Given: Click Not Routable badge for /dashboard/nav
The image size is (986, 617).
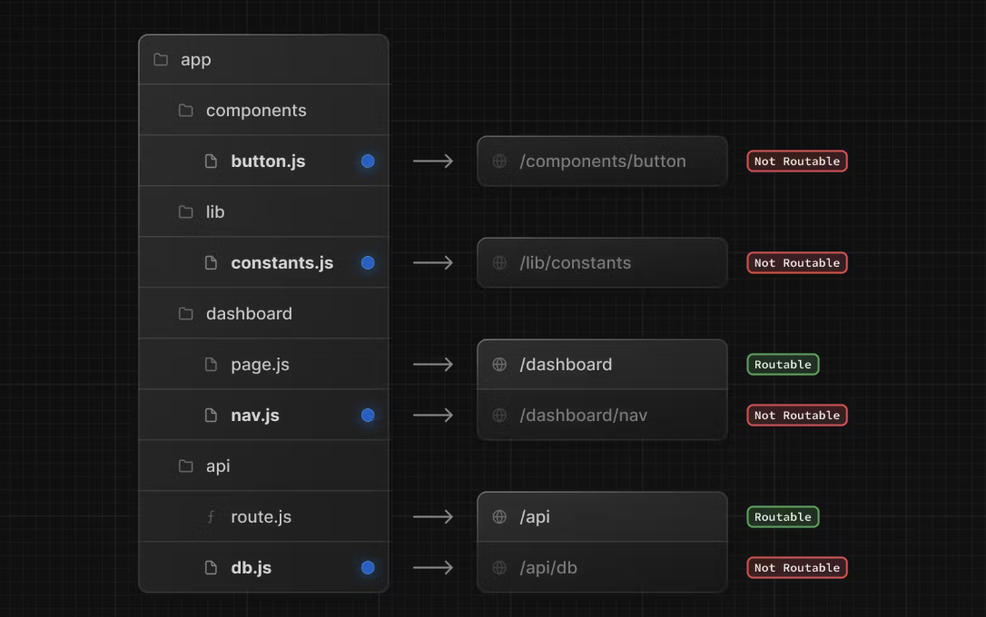Looking at the screenshot, I should click(x=797, y=416).
